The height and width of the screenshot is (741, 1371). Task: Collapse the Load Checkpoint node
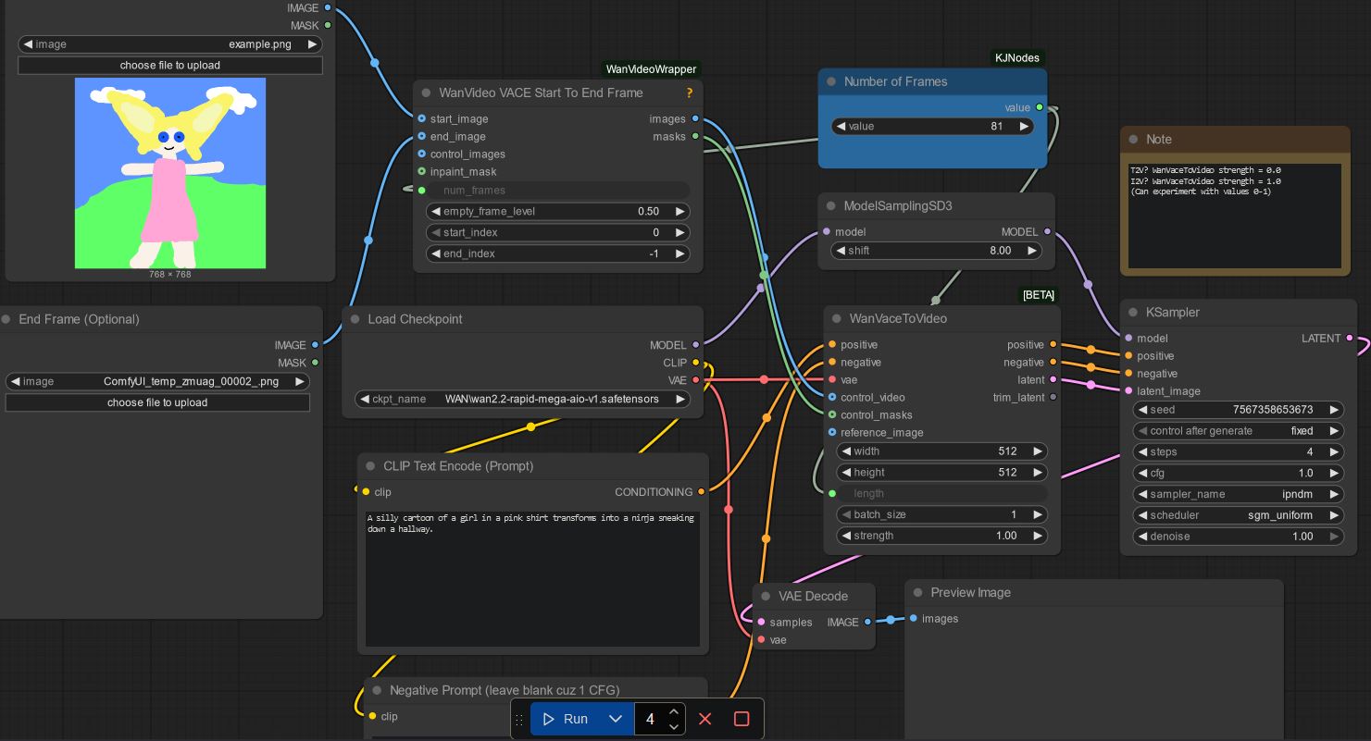(x=355, y=319)
